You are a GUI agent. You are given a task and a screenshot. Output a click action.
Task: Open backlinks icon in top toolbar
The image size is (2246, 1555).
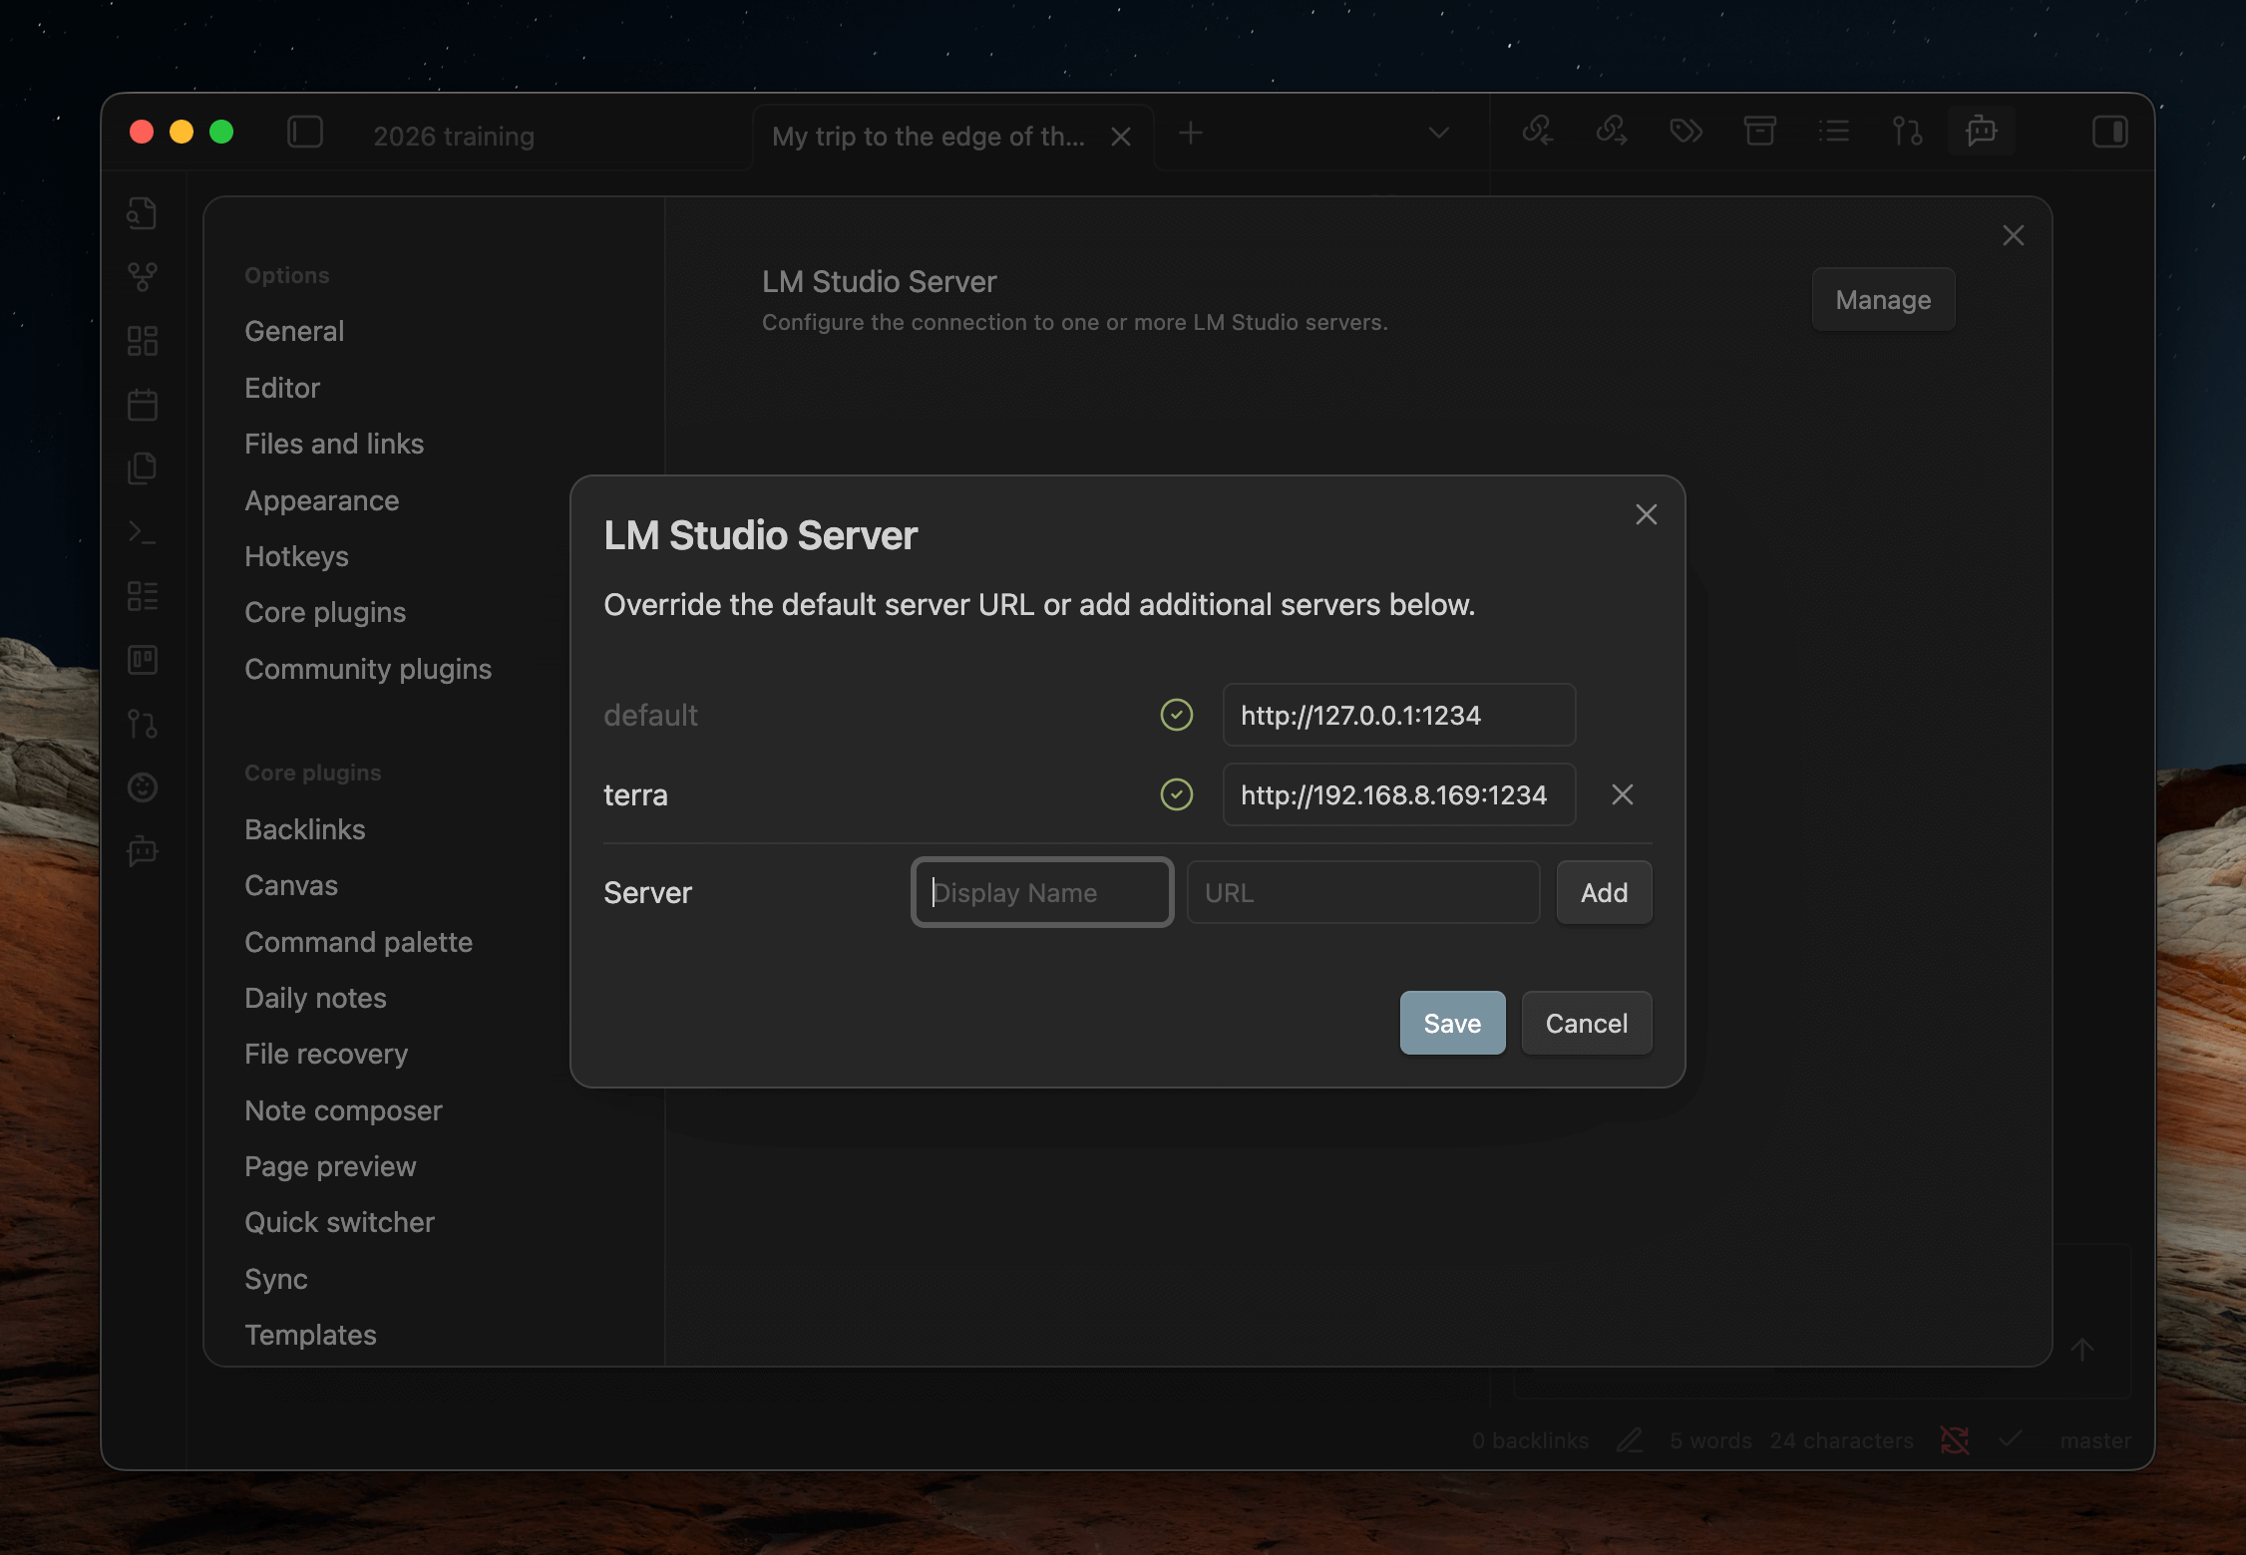[x=1537, y=133]
